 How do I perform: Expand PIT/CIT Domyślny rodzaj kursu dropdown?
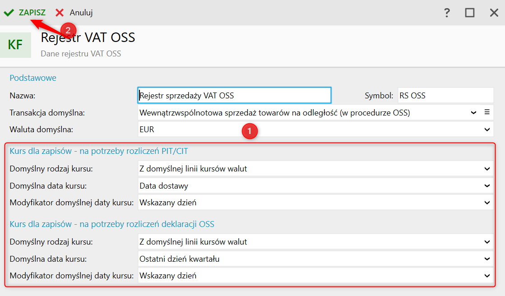pos(487,169)
